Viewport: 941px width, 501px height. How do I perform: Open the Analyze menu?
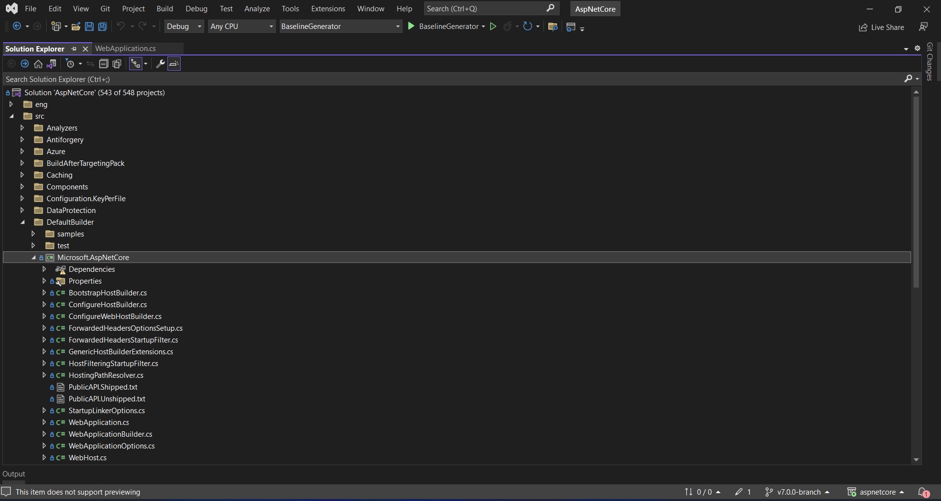[257, 9]
